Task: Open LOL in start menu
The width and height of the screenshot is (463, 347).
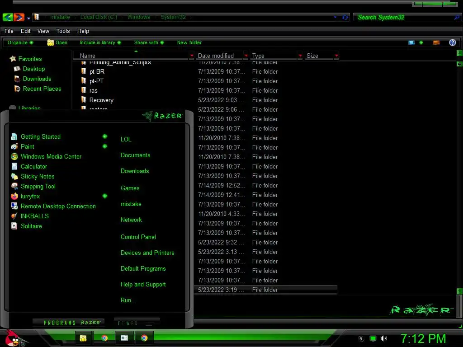Action: point(126,139)
